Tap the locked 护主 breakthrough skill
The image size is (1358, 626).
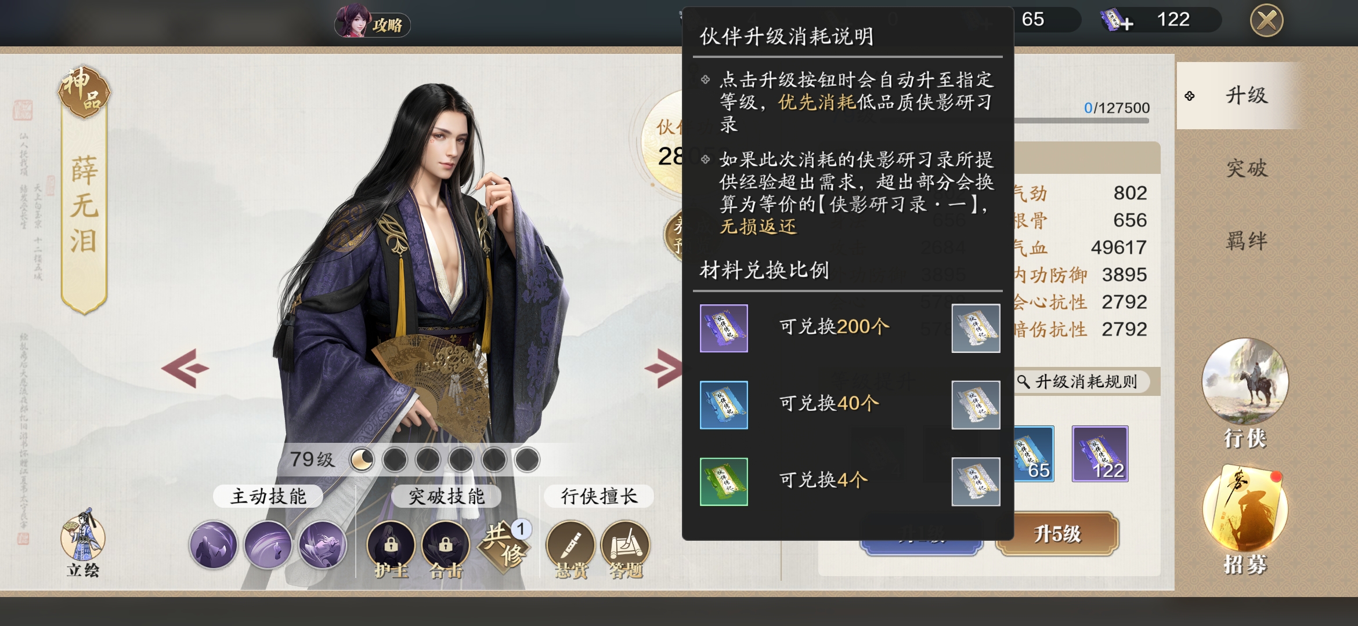[391, 549]
